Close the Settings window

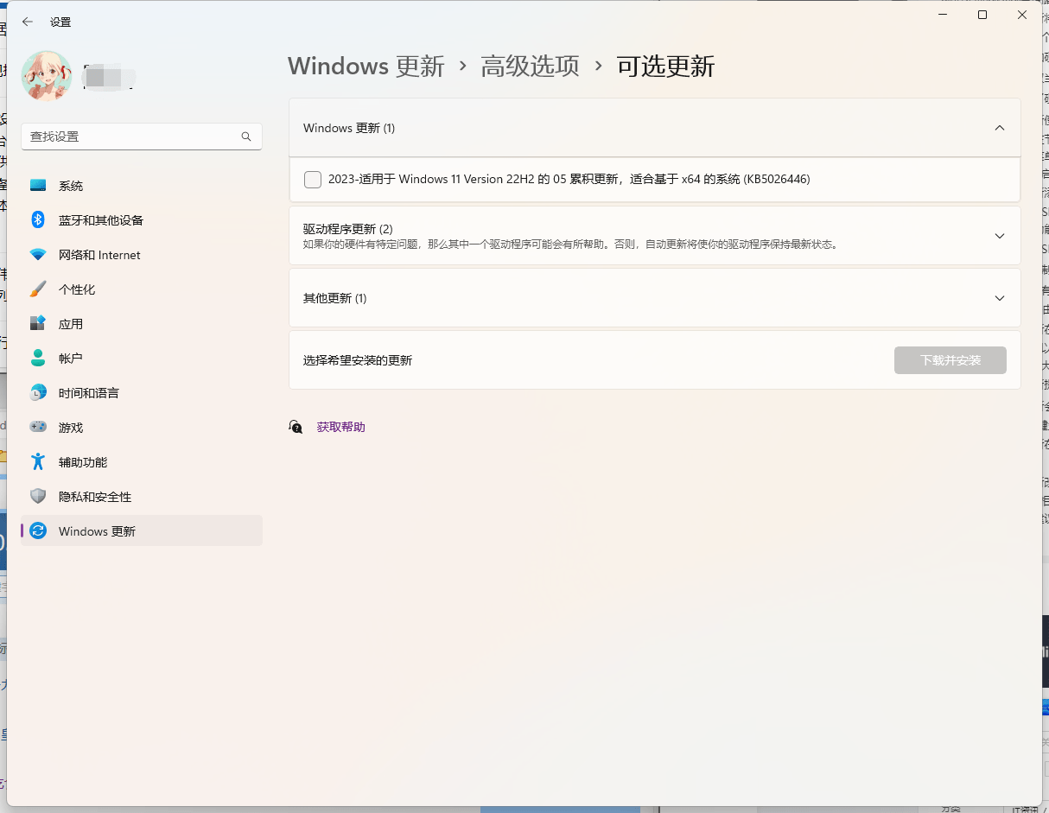pos(1022,15)
